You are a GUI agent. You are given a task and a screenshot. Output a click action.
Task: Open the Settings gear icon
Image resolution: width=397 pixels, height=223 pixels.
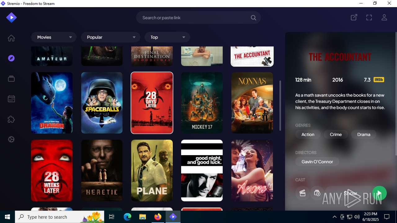point(11,139)
